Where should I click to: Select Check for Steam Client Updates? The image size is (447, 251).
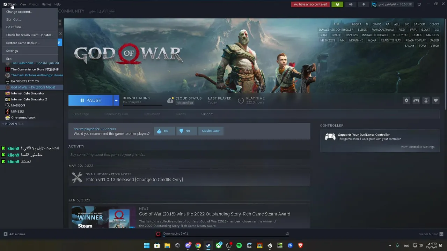pyautogui.click(x=30, y=35)
